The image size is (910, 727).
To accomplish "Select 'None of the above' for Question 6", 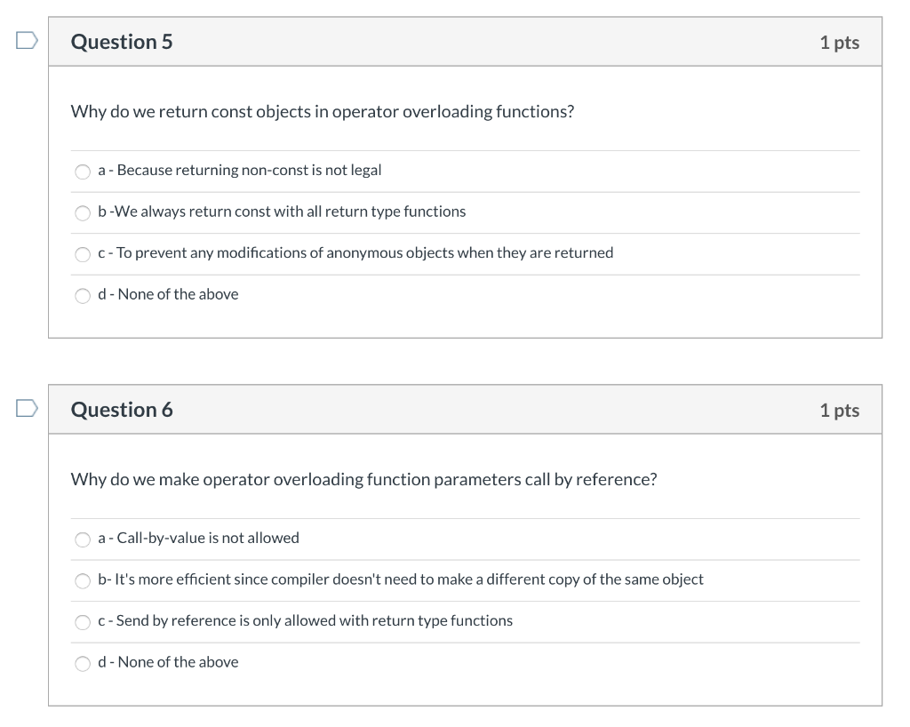I will (x=83, y=664).
